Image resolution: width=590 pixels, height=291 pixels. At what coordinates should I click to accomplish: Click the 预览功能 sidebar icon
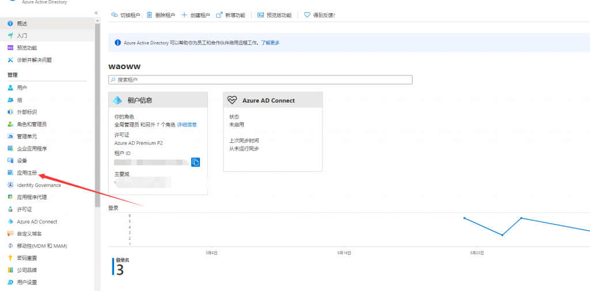tap(10, 48)
